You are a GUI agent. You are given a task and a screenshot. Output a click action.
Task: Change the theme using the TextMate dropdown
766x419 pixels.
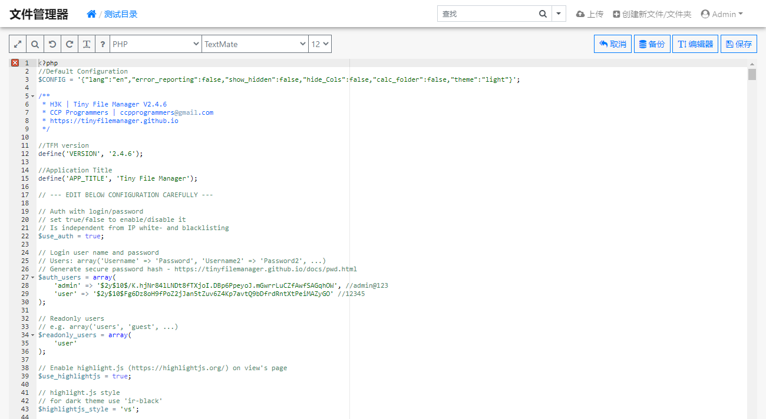point(255,44)
